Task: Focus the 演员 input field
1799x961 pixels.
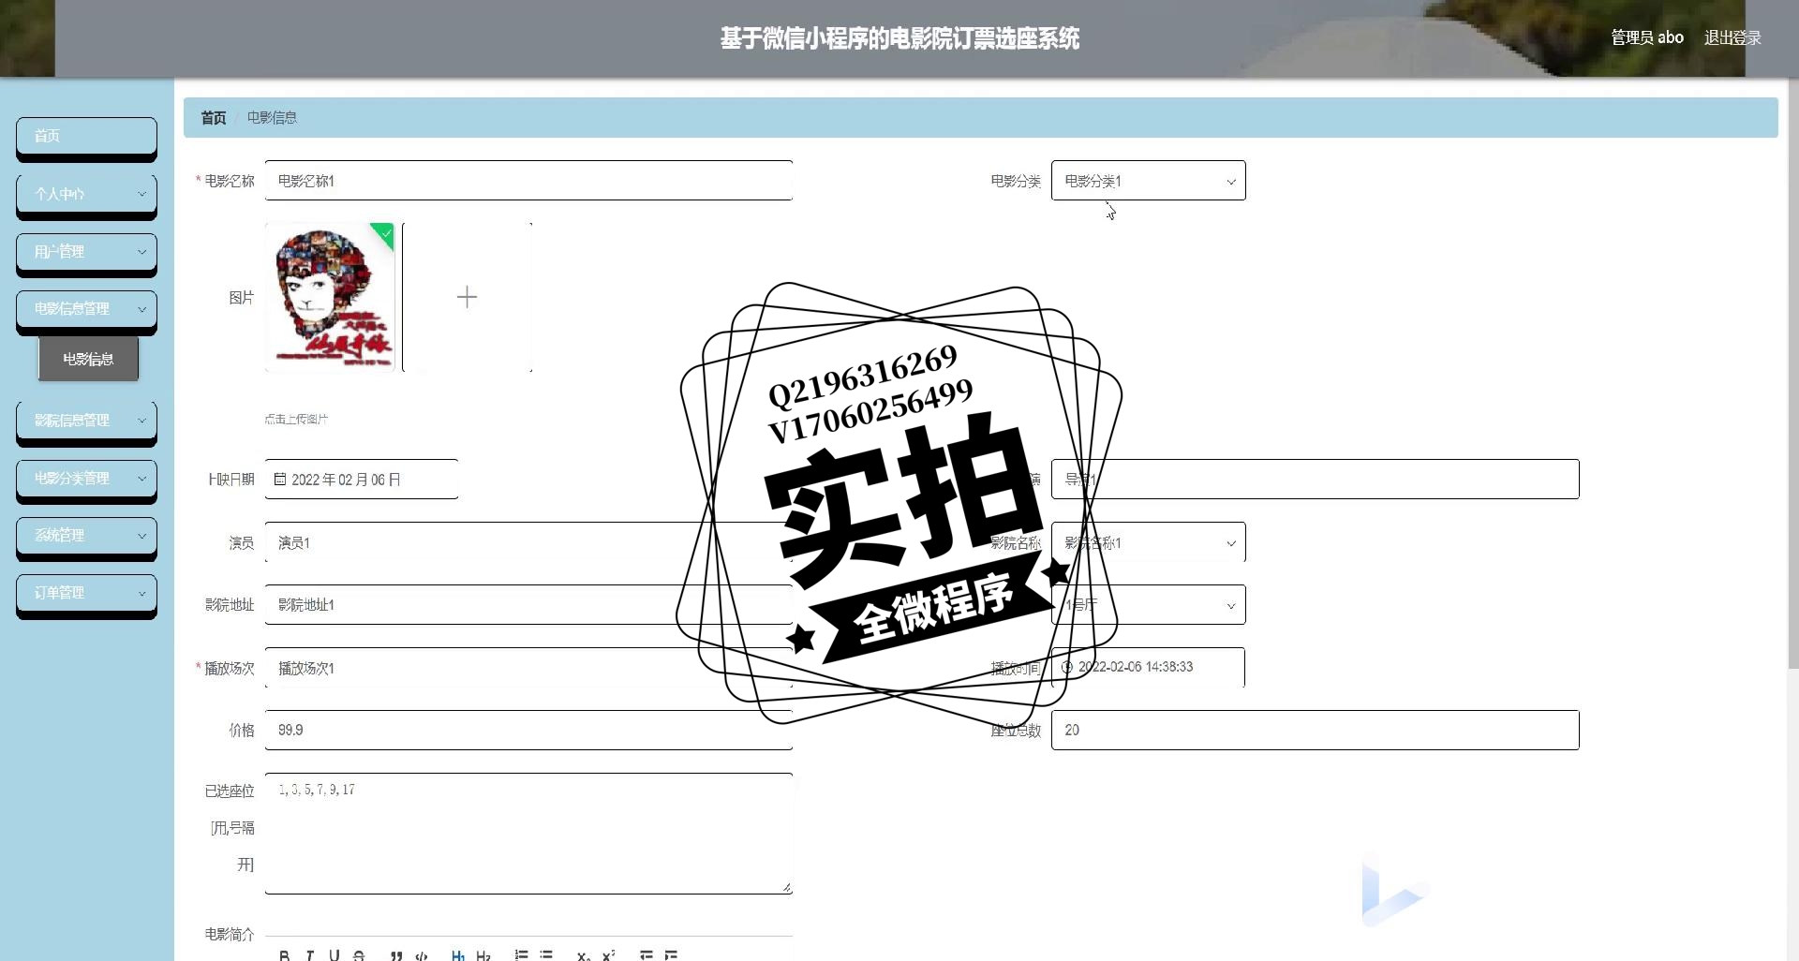Action: click(x=528, y=542)
